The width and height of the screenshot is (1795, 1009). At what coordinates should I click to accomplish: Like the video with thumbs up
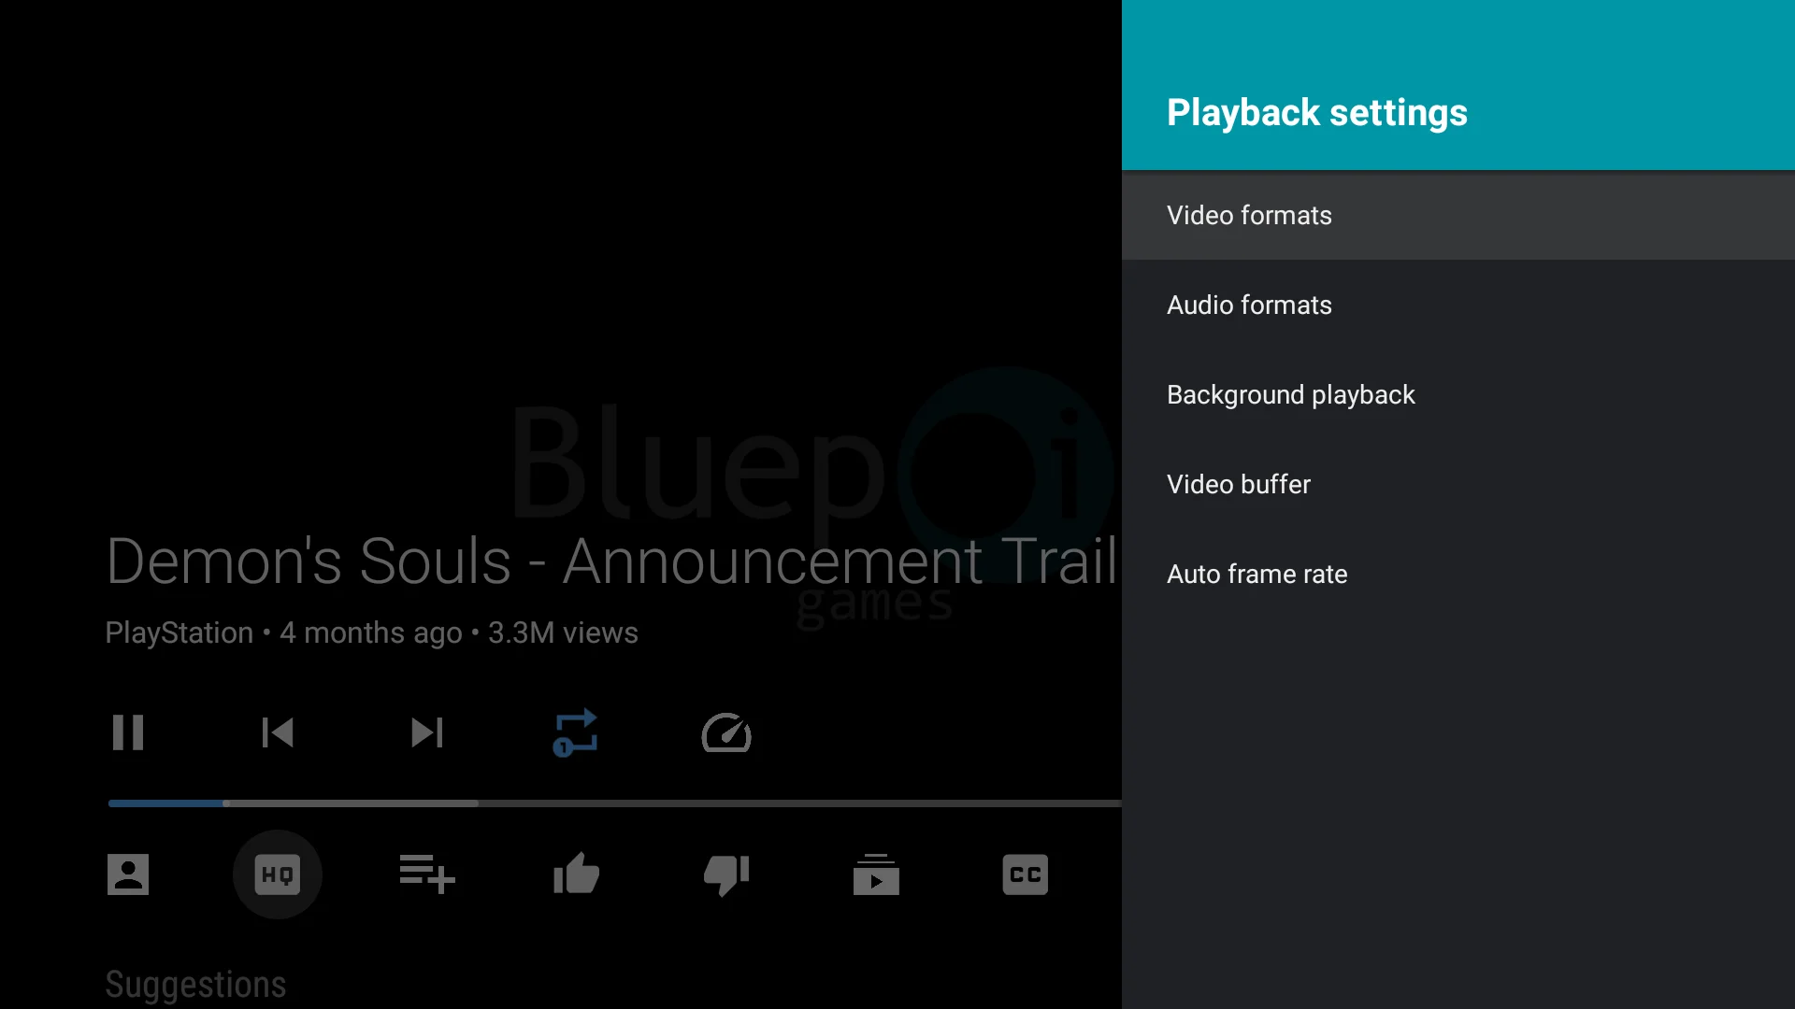click(577, 874)
